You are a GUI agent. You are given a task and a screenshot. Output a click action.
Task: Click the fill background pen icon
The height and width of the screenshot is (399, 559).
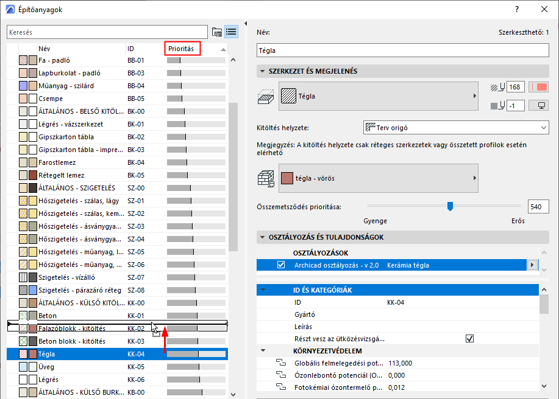point(497,106)
